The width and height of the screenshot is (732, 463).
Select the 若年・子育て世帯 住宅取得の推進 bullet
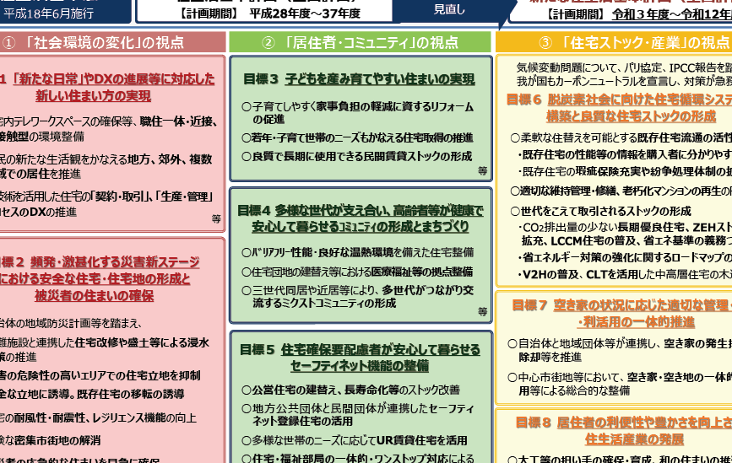click(x=357, y=137)
